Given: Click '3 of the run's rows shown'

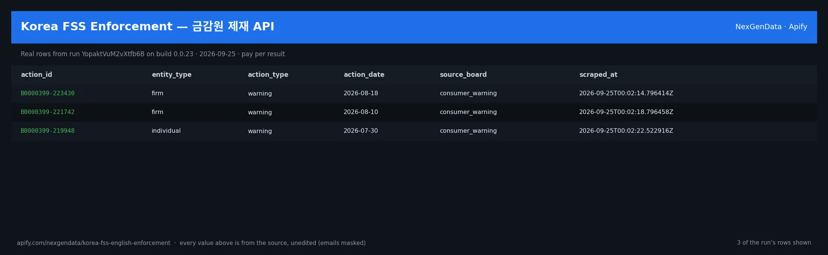Looking at the screenshot, I should pyautogui.click(x=774, y=243).
